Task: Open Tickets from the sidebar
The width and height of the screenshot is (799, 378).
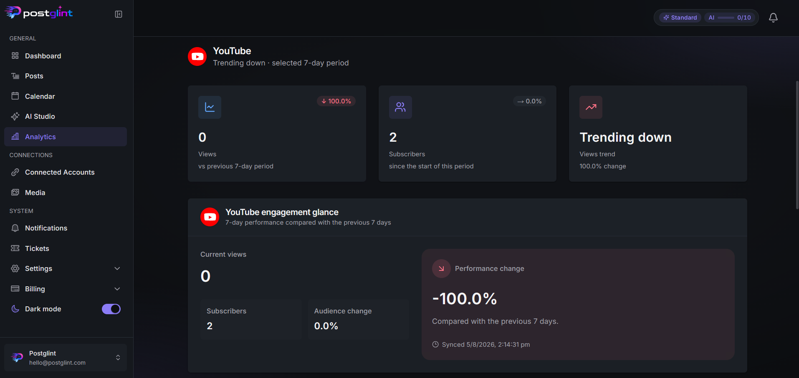Action: point(66,248)
